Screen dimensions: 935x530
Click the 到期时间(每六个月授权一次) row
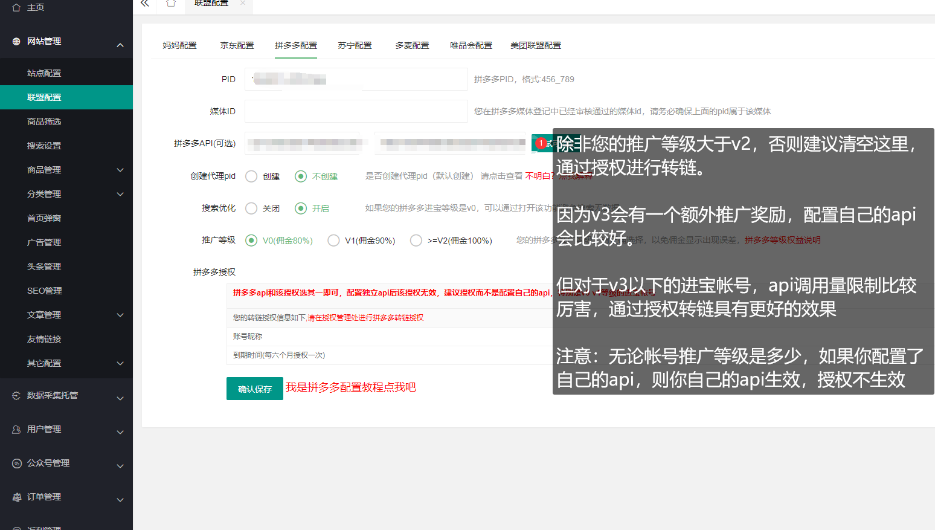click(x=279, y=355)
